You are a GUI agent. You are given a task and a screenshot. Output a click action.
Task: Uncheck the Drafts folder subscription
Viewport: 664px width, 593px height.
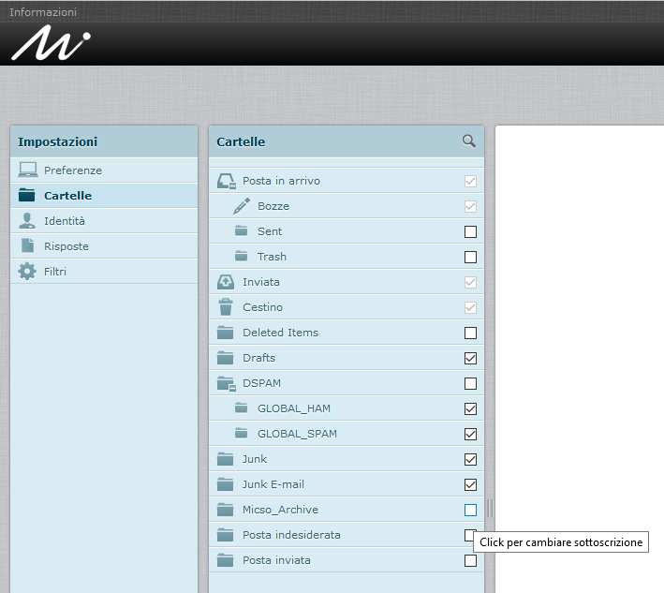click(x=470, y=358)
